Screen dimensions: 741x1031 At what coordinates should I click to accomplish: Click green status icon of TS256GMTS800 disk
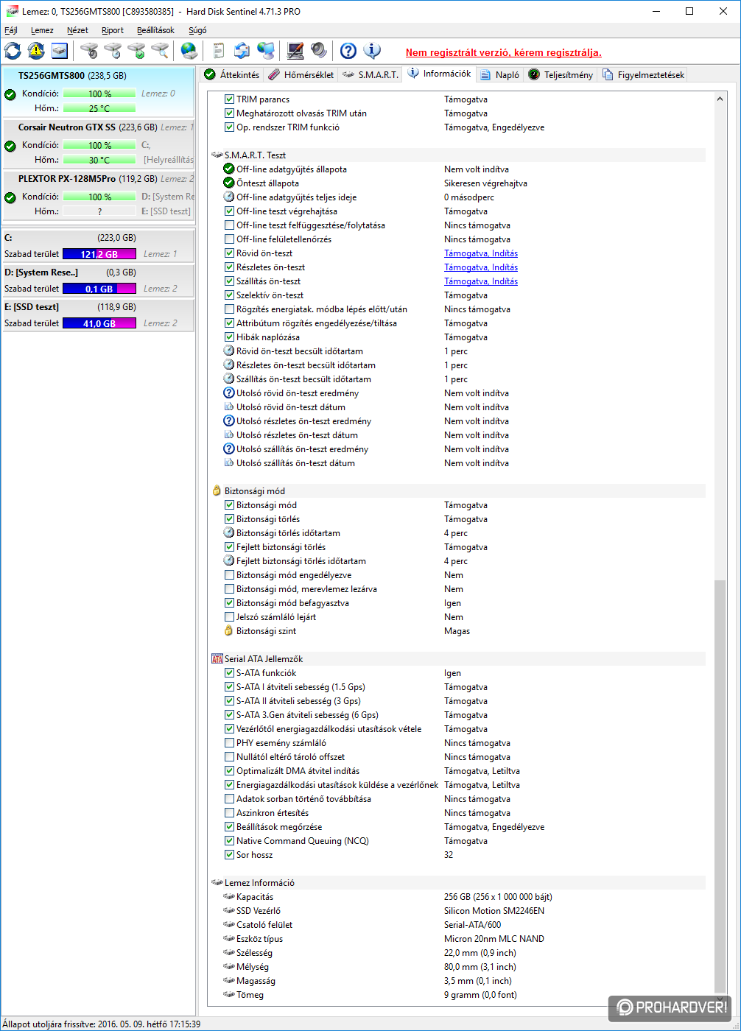coord(10,94)
